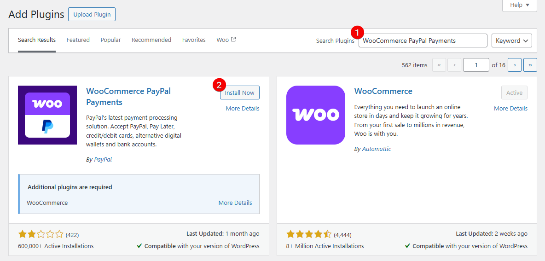545x261 pixels.
Task: Click the WooCommerce PayPal Payments plugin icon
Action: (47, 115)
